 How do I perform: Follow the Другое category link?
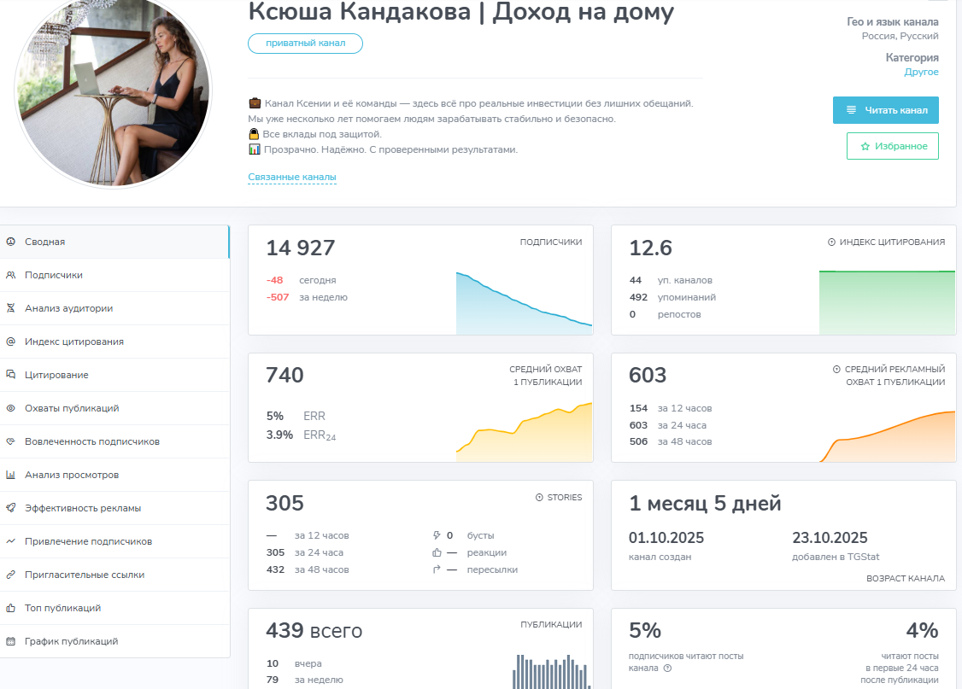tap(921, 73)
